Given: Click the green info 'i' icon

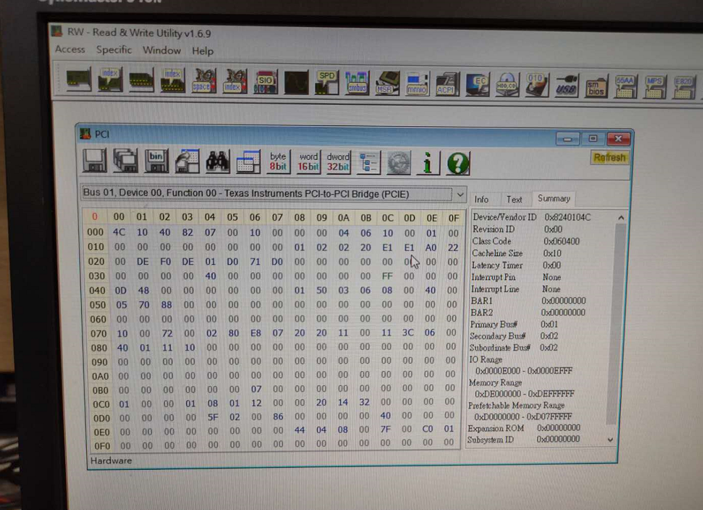Looking at the screenshot, I should click(428, 163).
